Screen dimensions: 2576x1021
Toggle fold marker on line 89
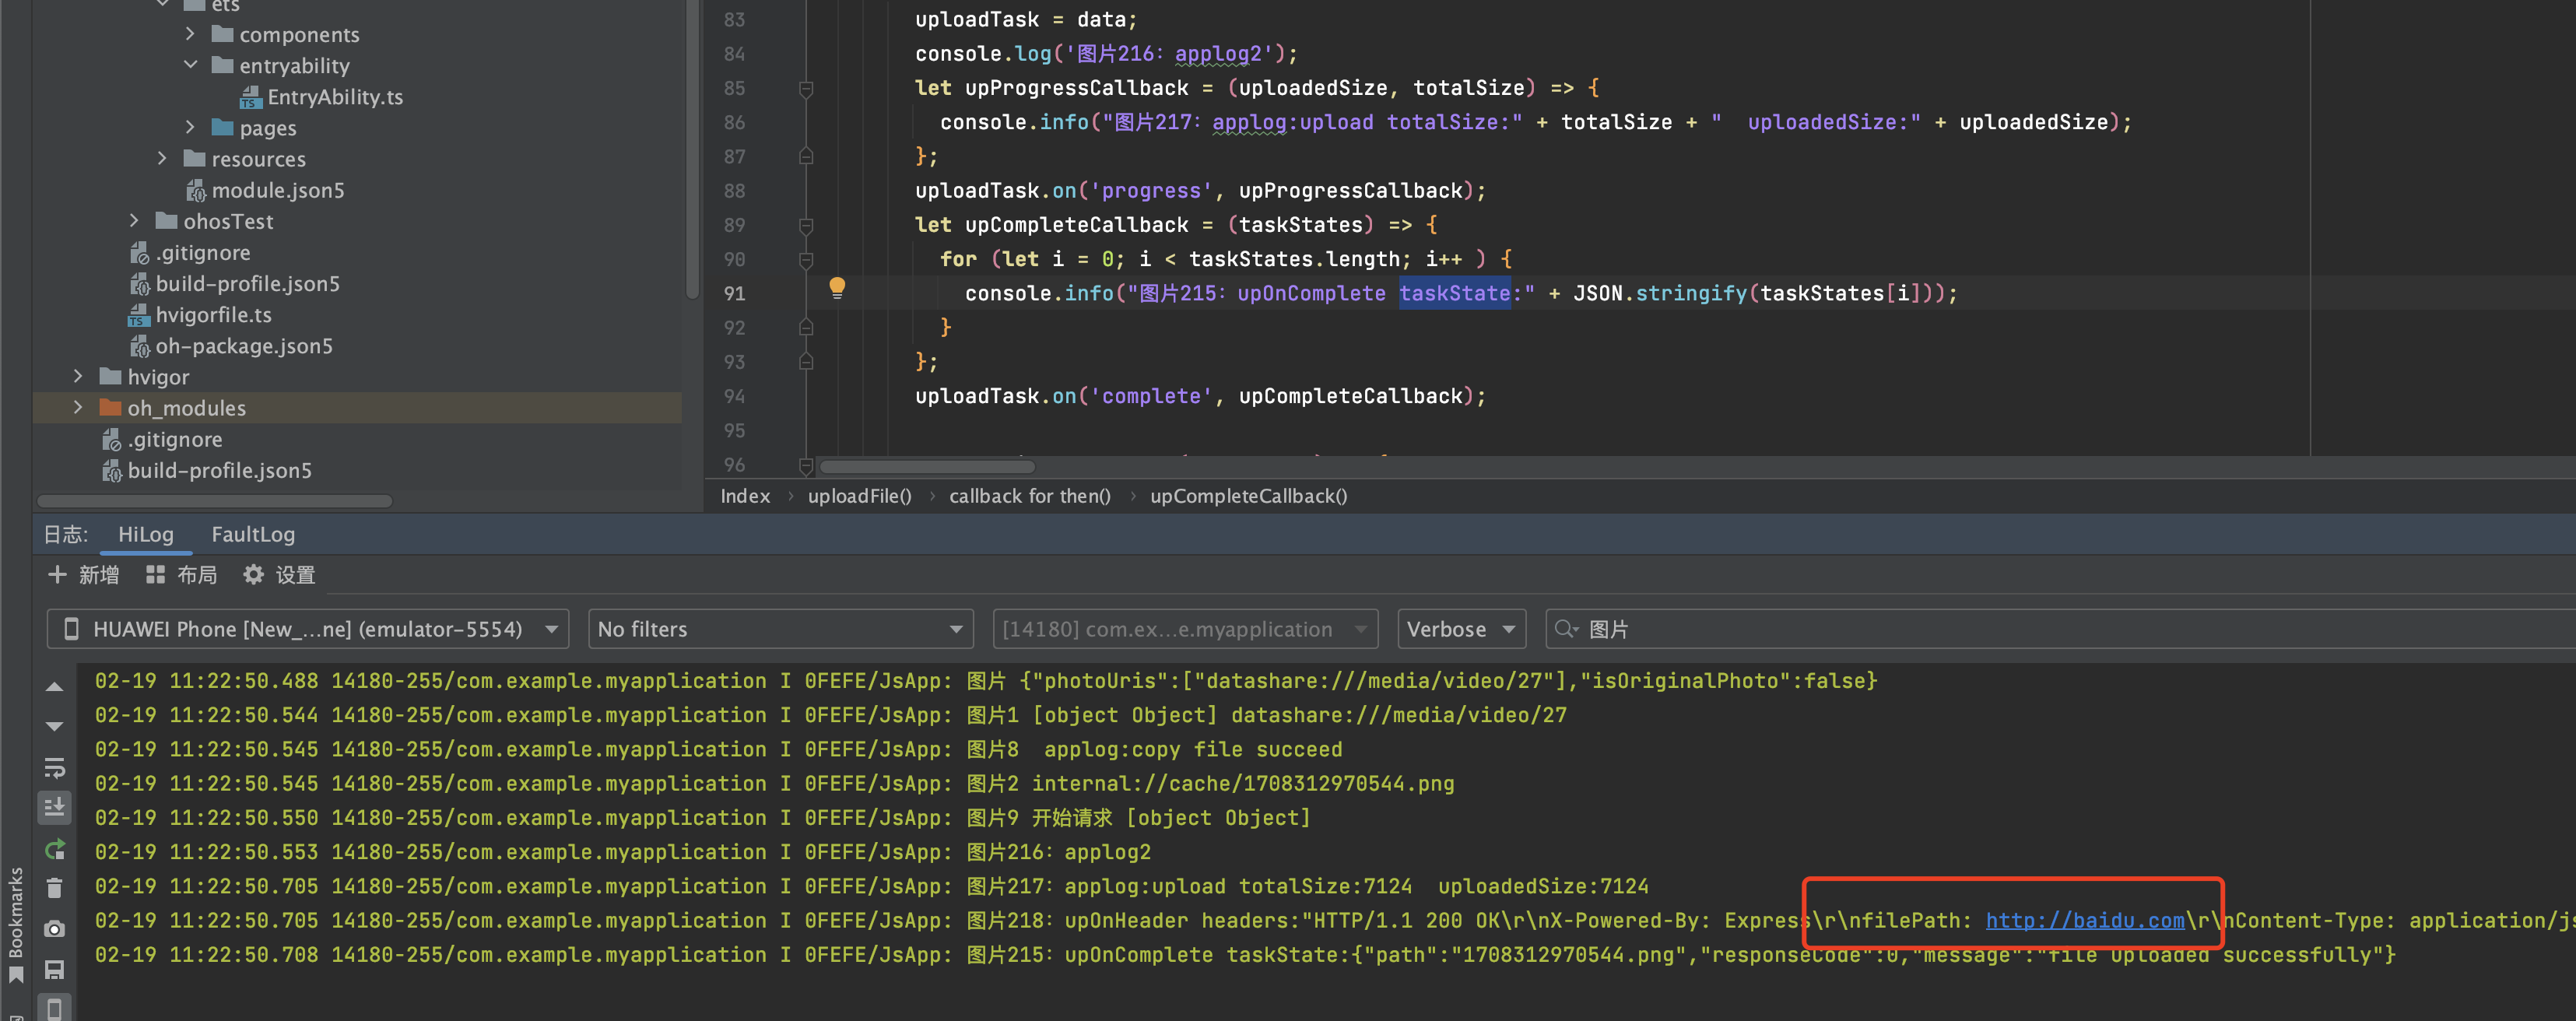(806, 226)
